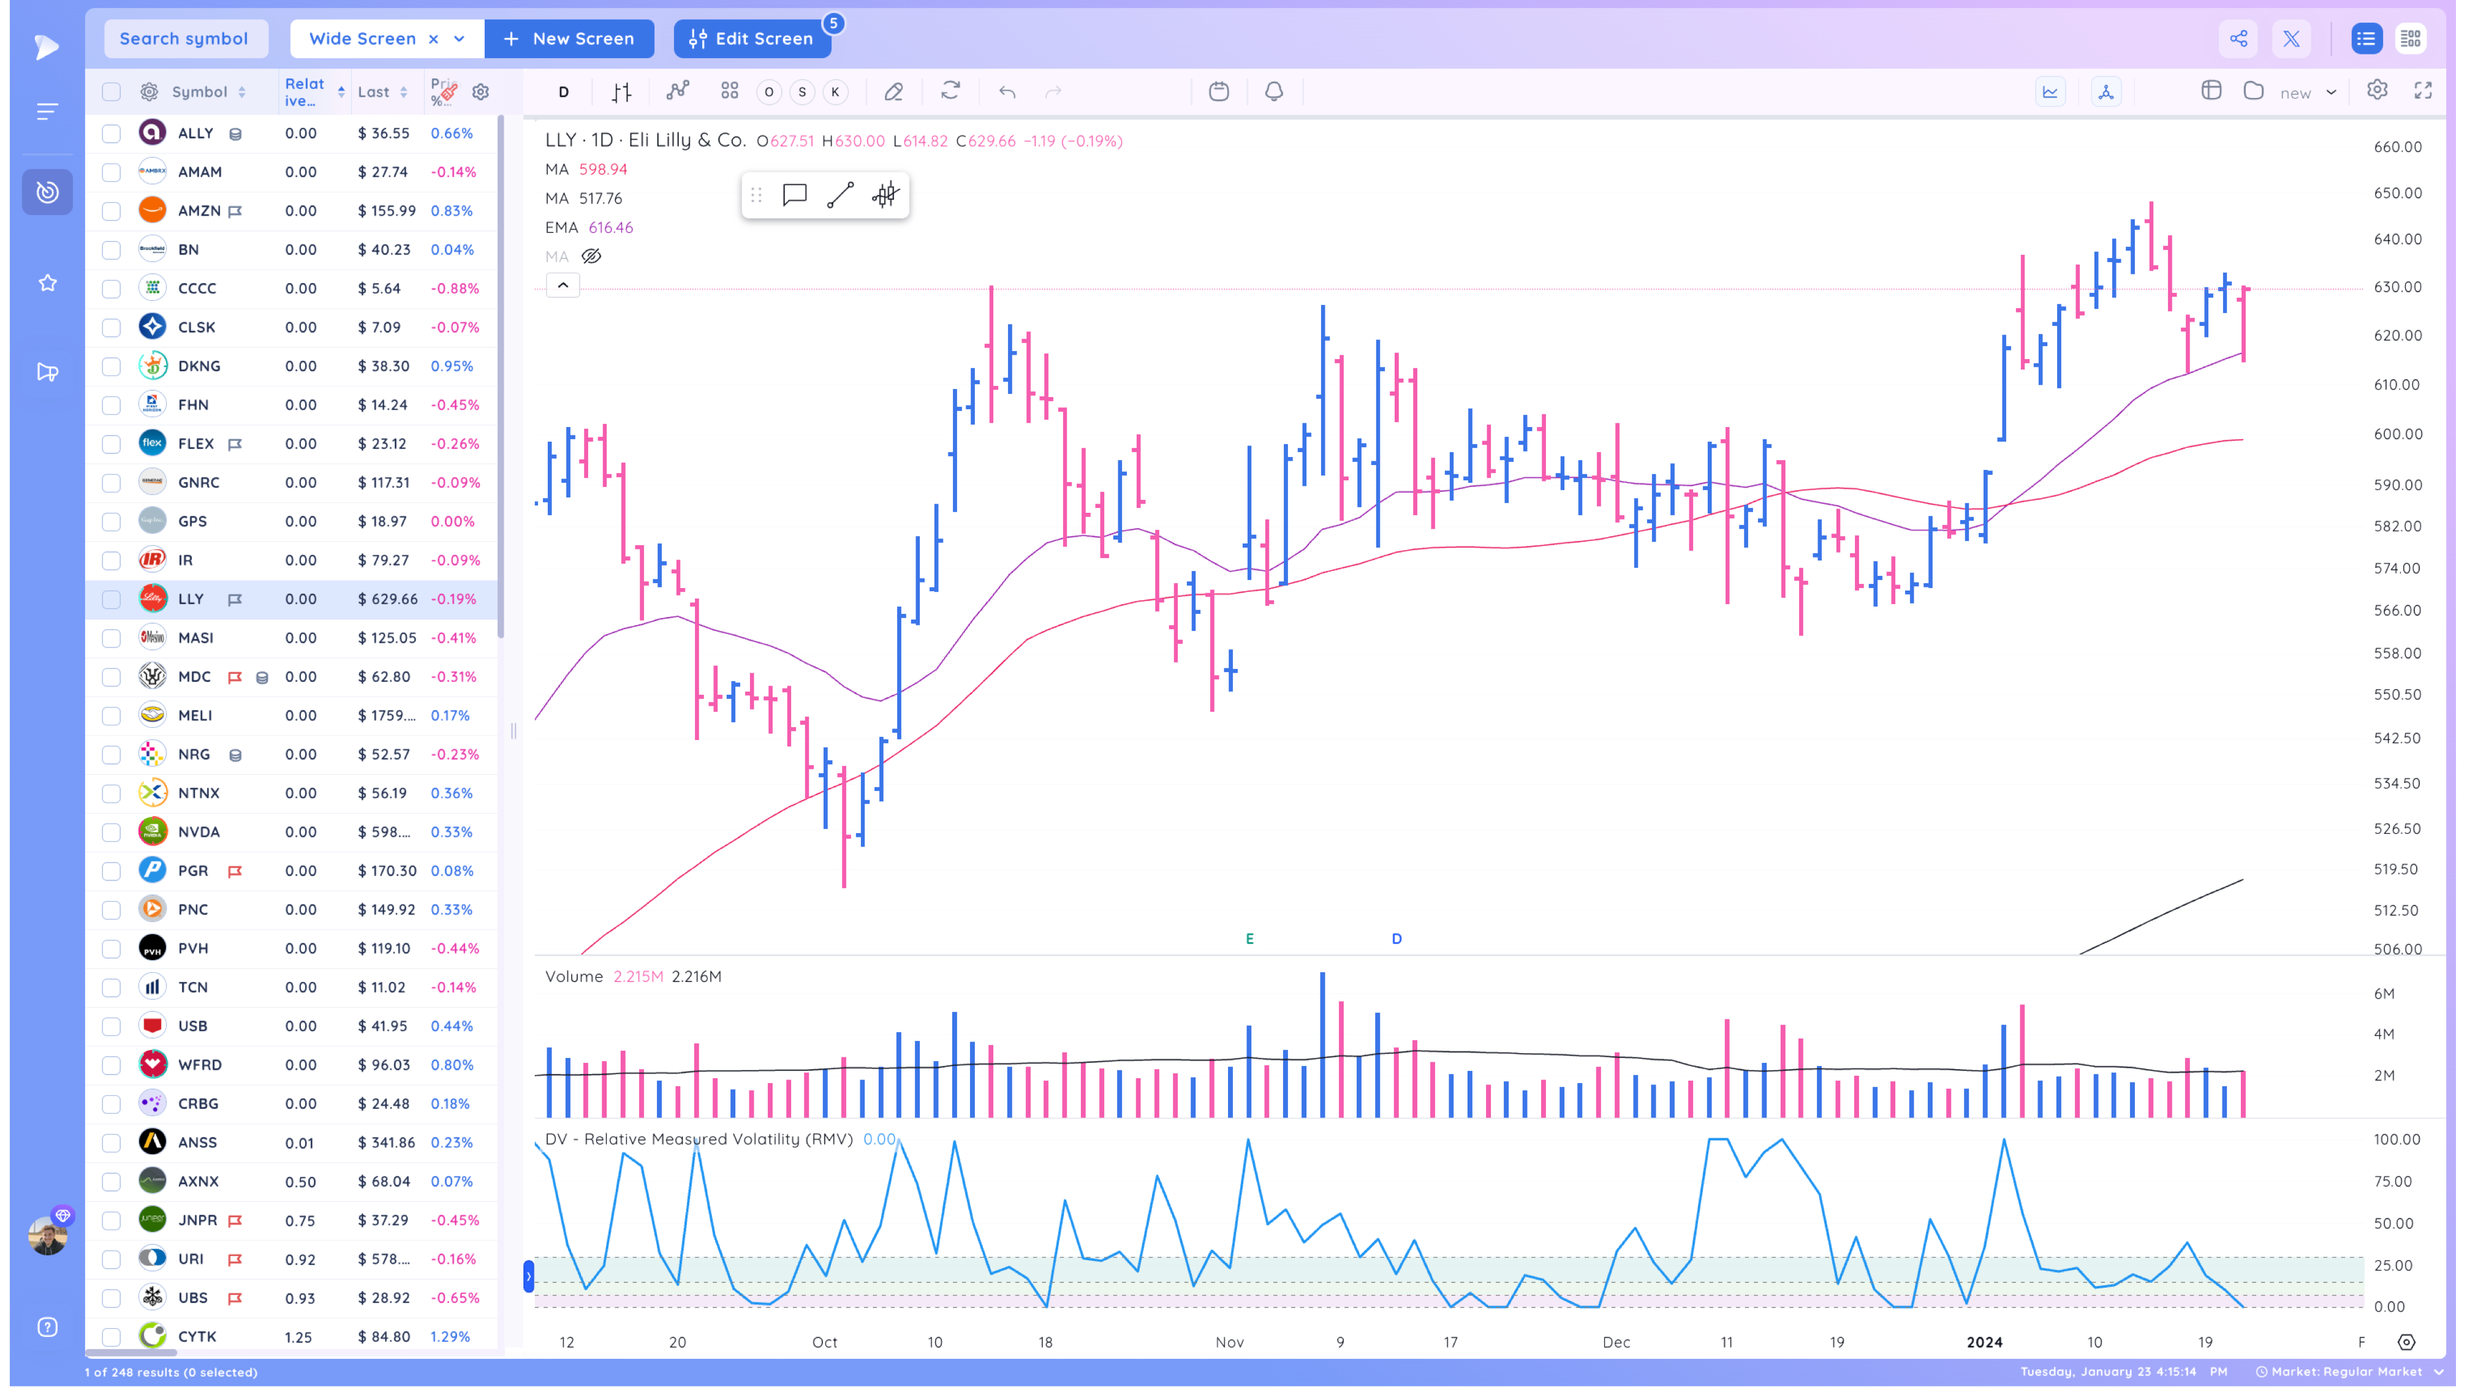Image resolution: width=2467 pixels, height=1387 pixels.
Task: Expand the Wide Screen dropdown chevron
Action: 460,38
